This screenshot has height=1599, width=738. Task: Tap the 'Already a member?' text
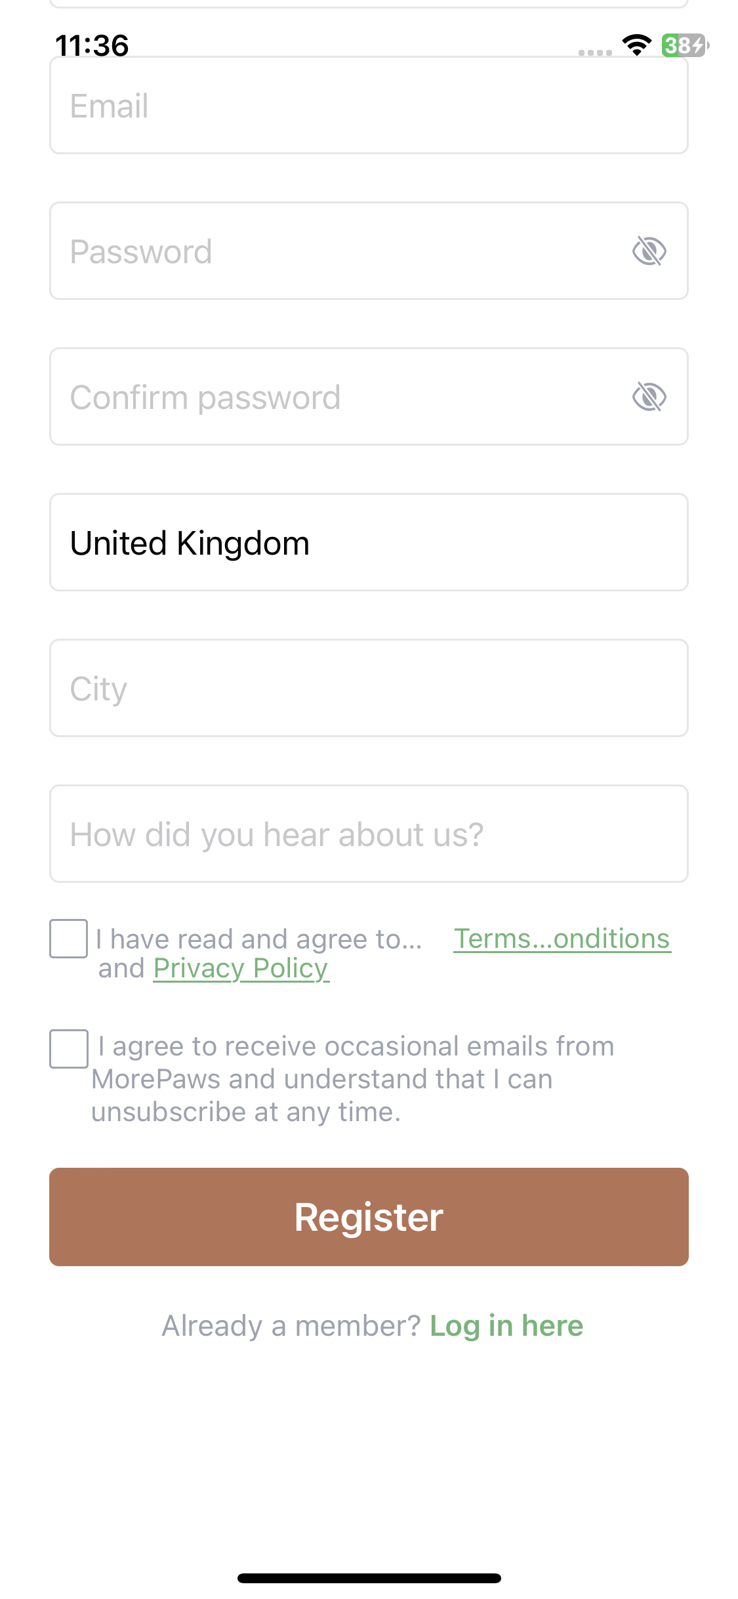point(291,1326)
